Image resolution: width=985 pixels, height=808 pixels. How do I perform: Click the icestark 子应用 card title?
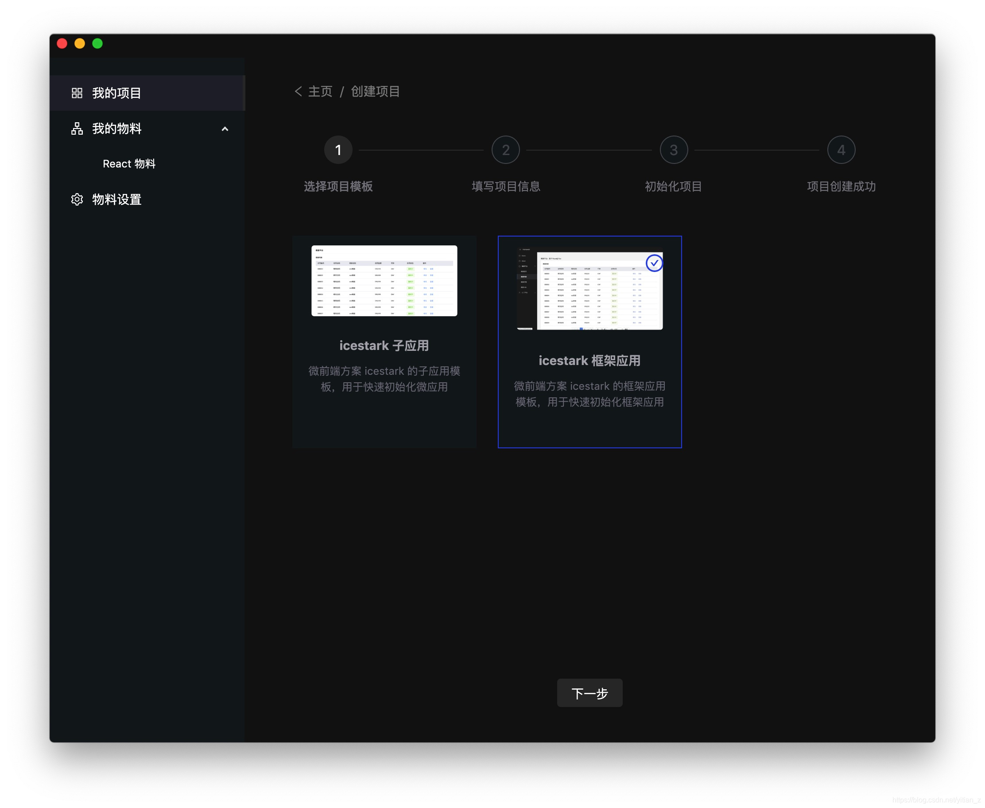(x=384, y=346)
